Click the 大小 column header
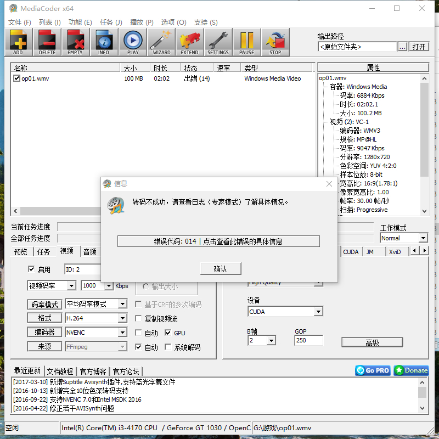 point(135,67)
